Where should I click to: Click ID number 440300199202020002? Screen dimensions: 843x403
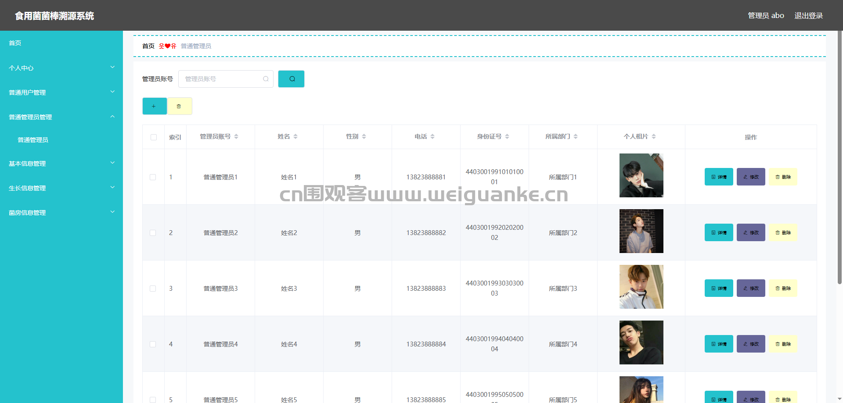point(494,232)
